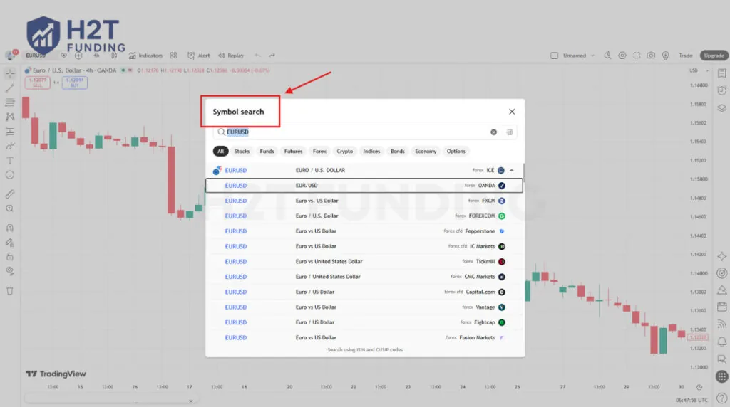Select the Economy filter tab
Image resolution: width=730 pixels, height=407 pixels.
[x=426, y=151]
